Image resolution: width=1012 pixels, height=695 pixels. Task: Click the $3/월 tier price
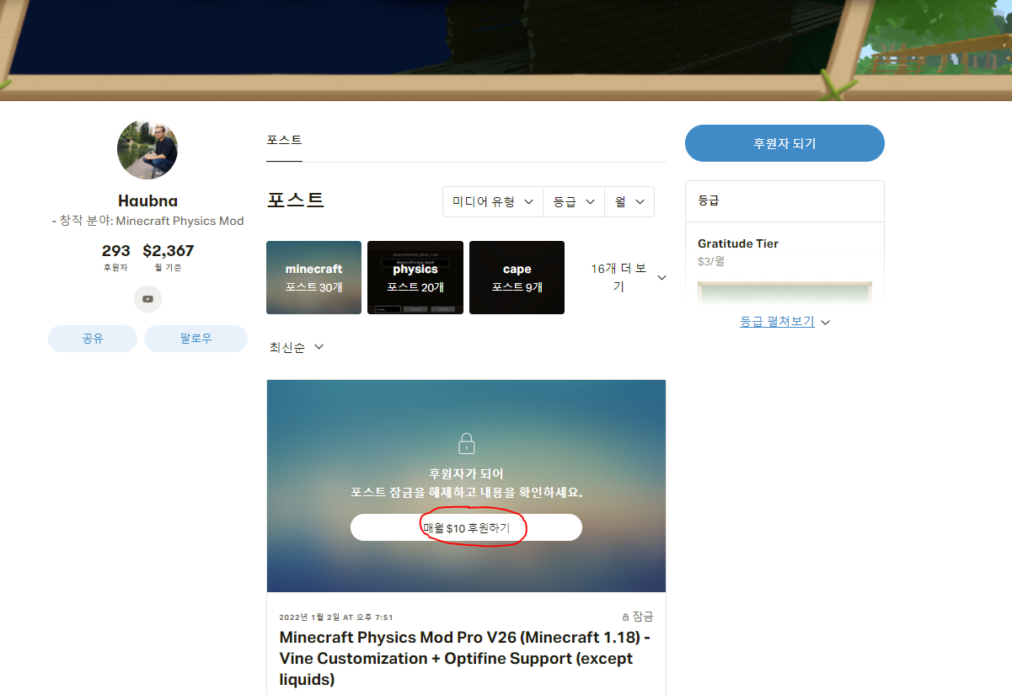pyautogui.click(x=711, y=261)
